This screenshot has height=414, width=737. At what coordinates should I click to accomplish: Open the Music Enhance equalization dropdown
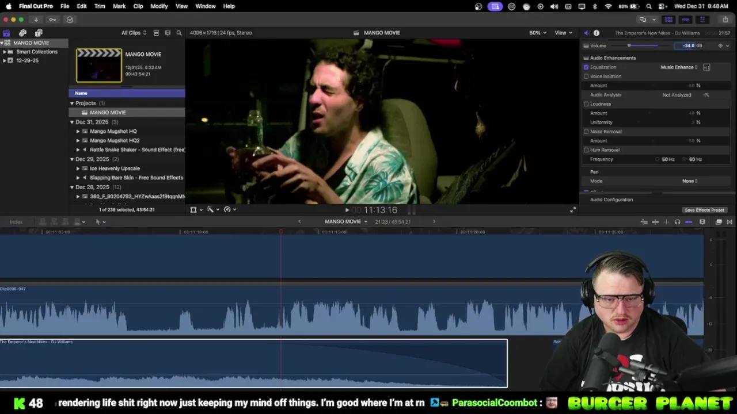click(679, 67)
